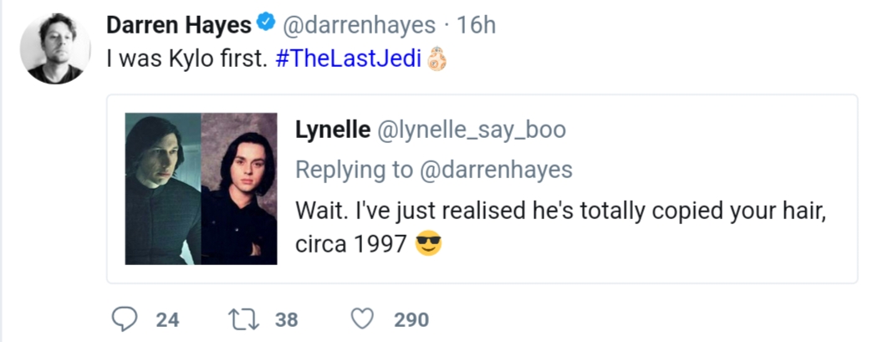The width and height of the screenshot is (873, 342).
Task: Like the tweet with the heart icon
Action: click(x=361, y=319)
